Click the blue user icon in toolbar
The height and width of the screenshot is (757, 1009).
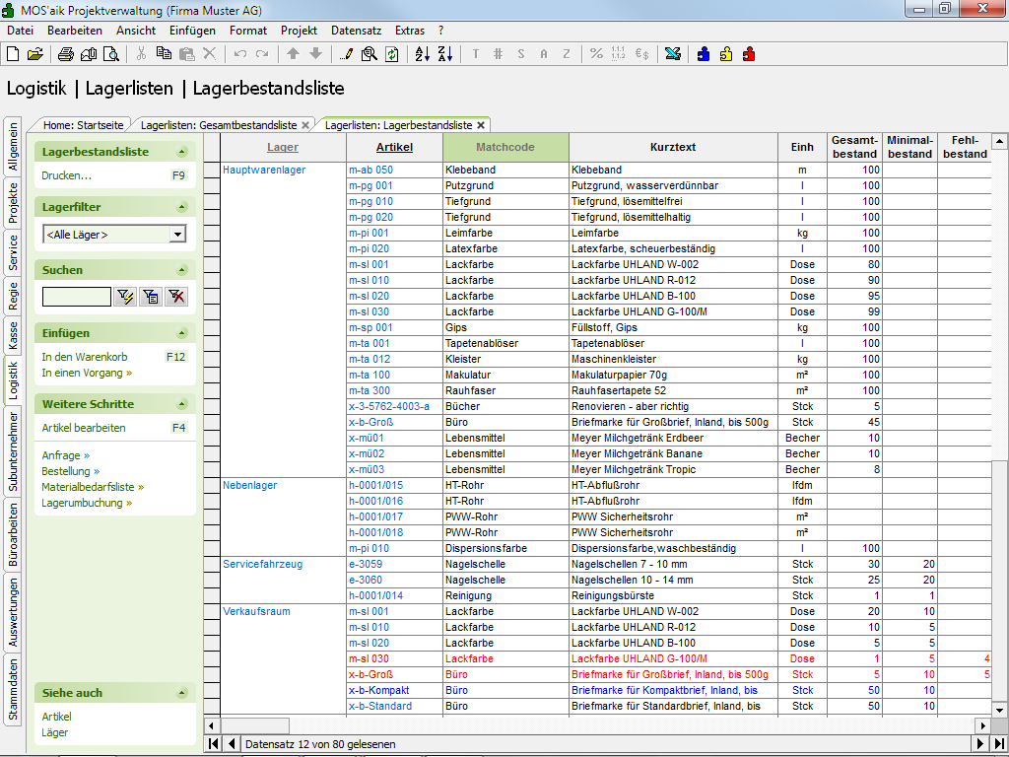coord(704,54)
